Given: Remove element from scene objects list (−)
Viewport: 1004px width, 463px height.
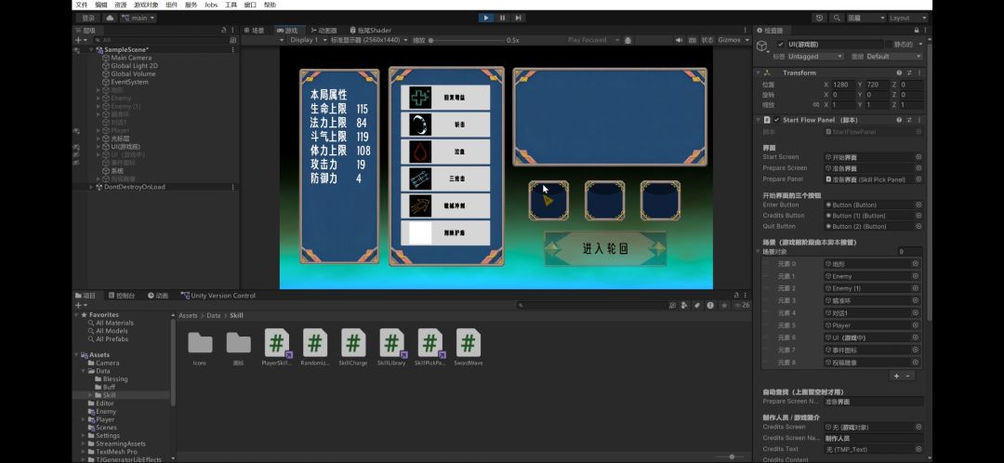Looking at the screenshot, I should (x=908, y=376).
